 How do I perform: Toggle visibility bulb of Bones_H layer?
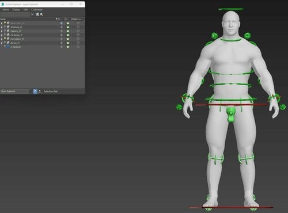point(5,43)
